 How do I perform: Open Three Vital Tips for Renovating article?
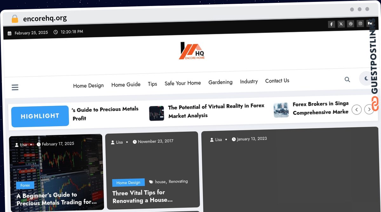143,196
